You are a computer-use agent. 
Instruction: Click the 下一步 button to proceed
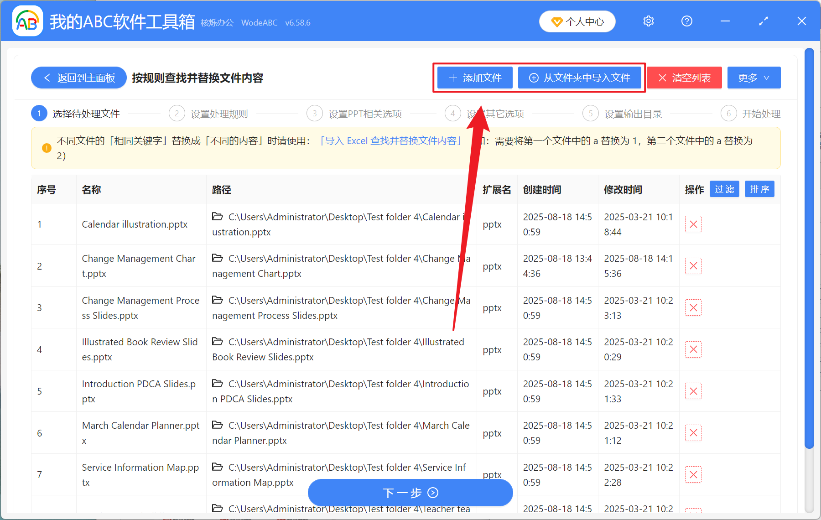click(410, 493)
